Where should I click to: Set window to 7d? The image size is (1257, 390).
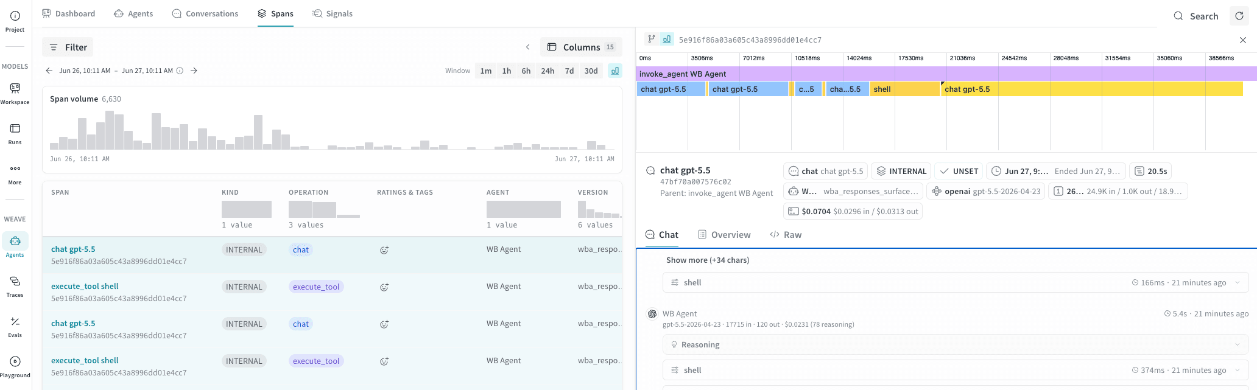569,71
